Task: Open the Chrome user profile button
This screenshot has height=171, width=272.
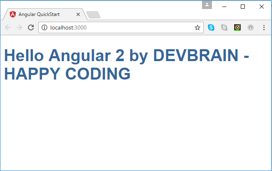Action: click(207, 5)
